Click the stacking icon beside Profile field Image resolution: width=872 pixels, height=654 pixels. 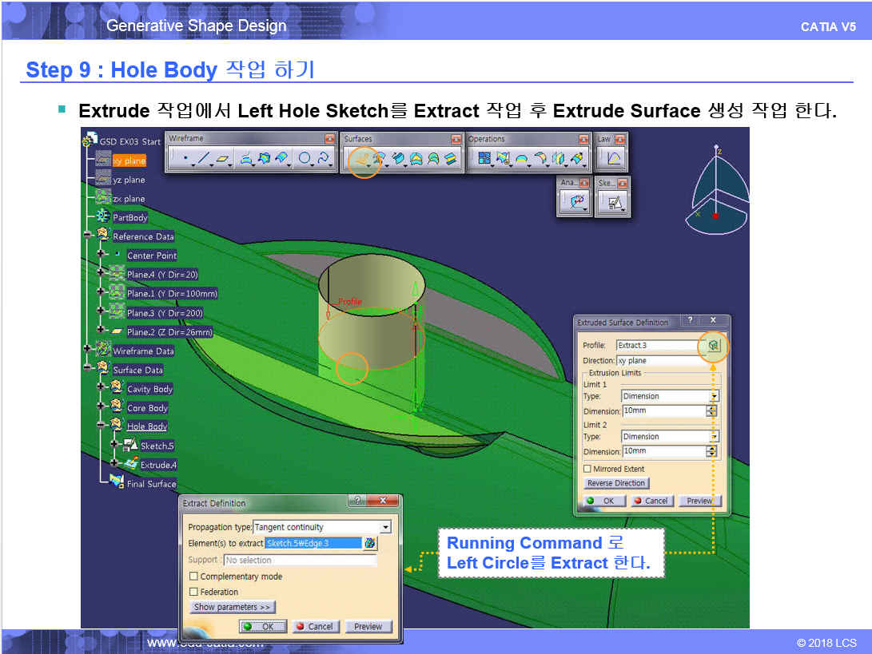713,346
